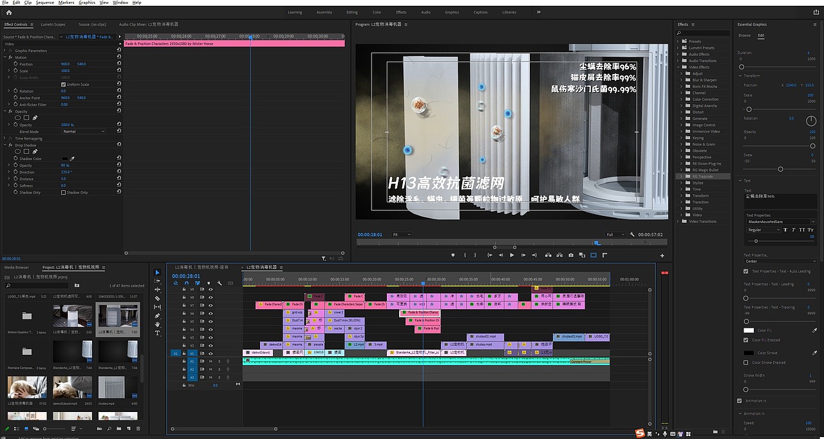Select the Slip tool
This screenshot has width=824, height=439.
coord(158,307)
